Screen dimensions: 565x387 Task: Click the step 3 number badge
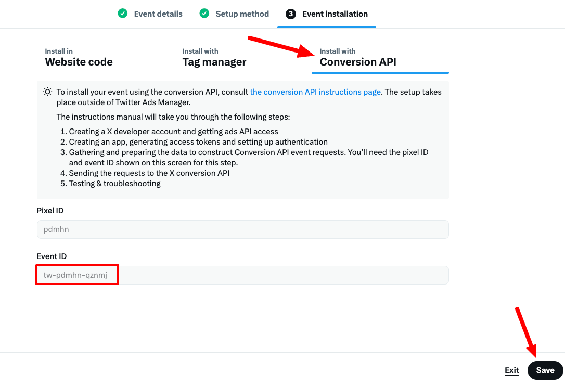click(291, 14)
